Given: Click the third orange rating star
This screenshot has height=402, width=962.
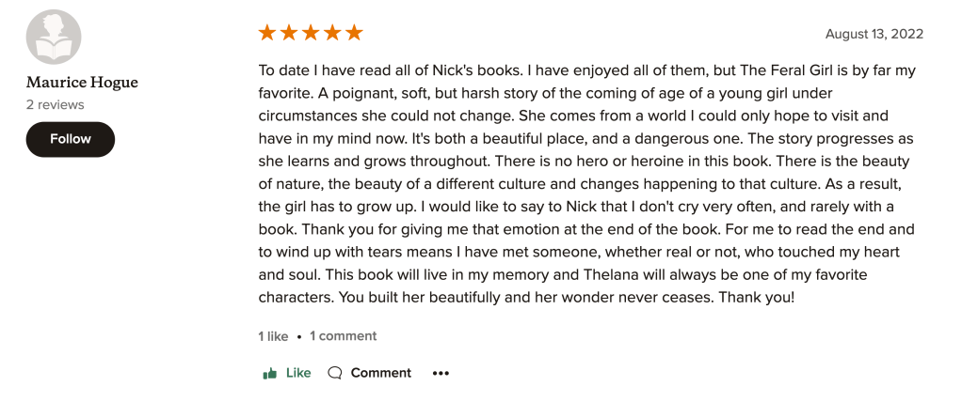Looking at the screenshot, I should pos(311,33).
